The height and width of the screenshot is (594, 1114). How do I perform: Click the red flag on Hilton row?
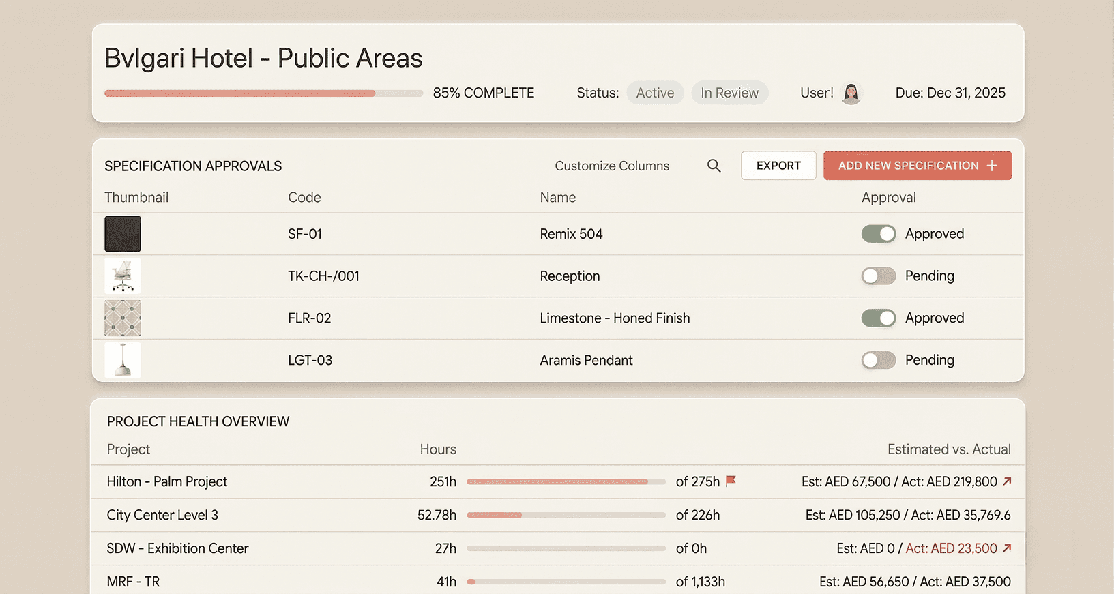[731, 481]
